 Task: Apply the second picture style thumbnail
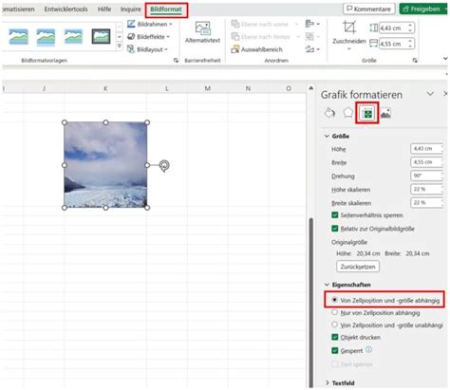point(46,37)
